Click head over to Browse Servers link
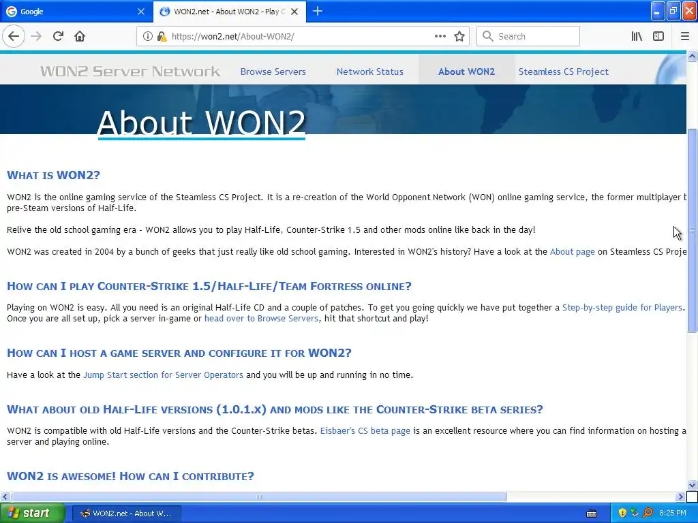The height and width of the screenshot is (523, 698). pos(261,319)
